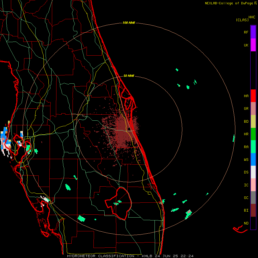Viewport: 258px width, 258px height.
Task: Click the "GC" legend label
Action: click(246, 198)
